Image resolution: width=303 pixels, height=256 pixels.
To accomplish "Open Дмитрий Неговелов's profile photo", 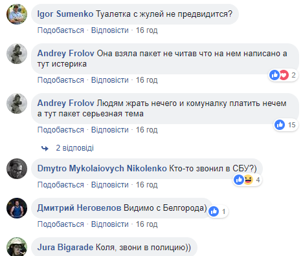I will (17, 208).
